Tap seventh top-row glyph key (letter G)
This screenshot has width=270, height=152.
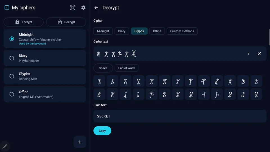178,81
